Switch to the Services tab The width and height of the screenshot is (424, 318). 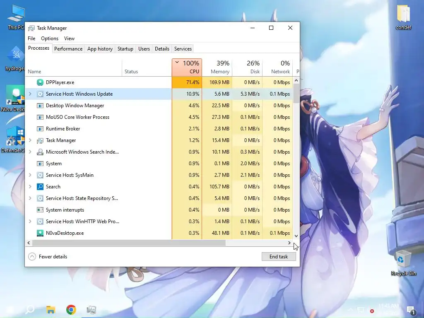coord(183,49)
